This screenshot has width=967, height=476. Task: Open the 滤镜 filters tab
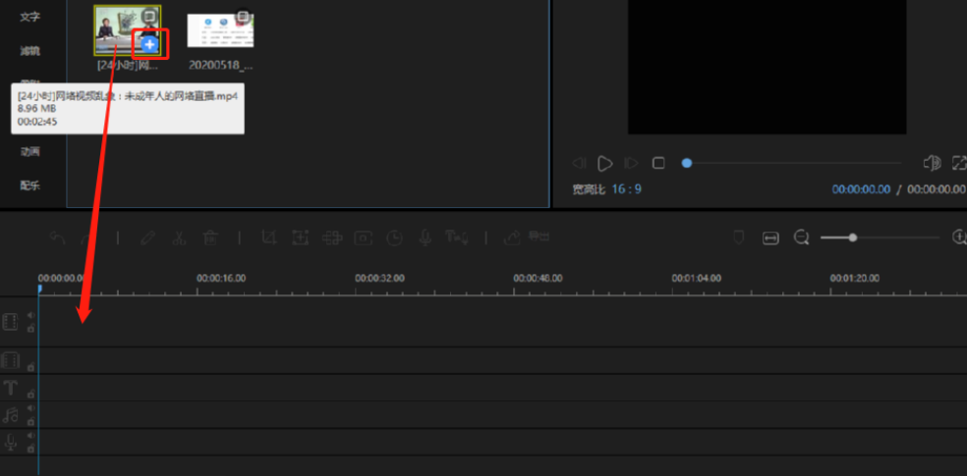29,50
